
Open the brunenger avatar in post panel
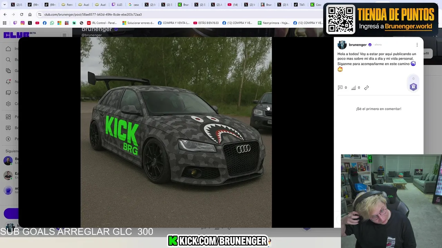coord(342,45)
